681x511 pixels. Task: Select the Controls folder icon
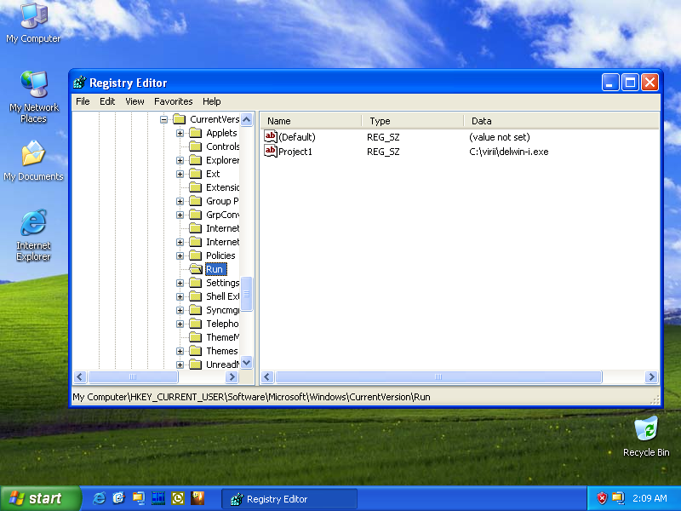pyautogui.click(x=196, y=146)
